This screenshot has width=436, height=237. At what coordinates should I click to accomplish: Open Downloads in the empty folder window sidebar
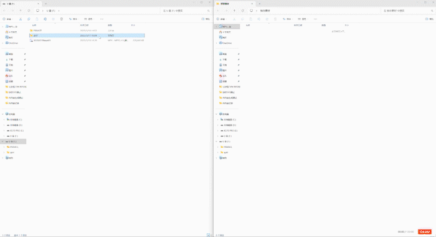click(x=223, y=59)
